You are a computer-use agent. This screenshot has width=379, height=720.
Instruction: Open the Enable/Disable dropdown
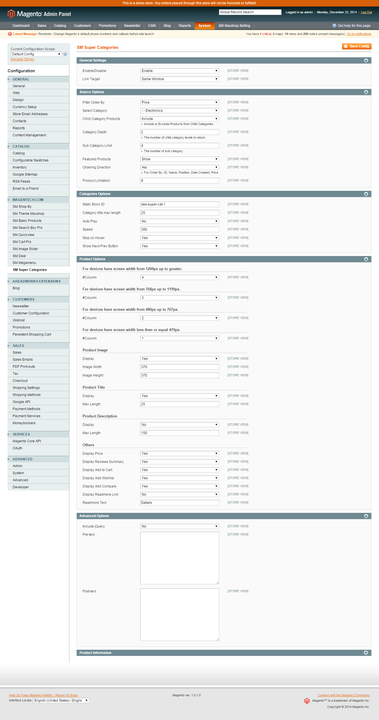coord(179,71)
